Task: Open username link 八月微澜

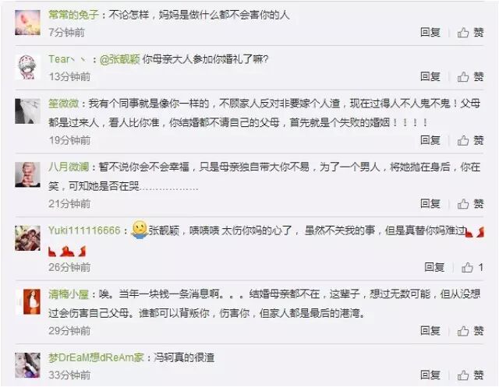Action: coord(69,167)
